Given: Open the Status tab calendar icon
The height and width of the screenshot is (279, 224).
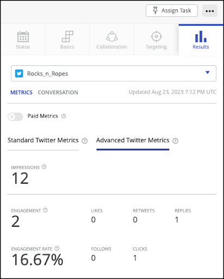Looking at the screenshot, I should [23, 37].
